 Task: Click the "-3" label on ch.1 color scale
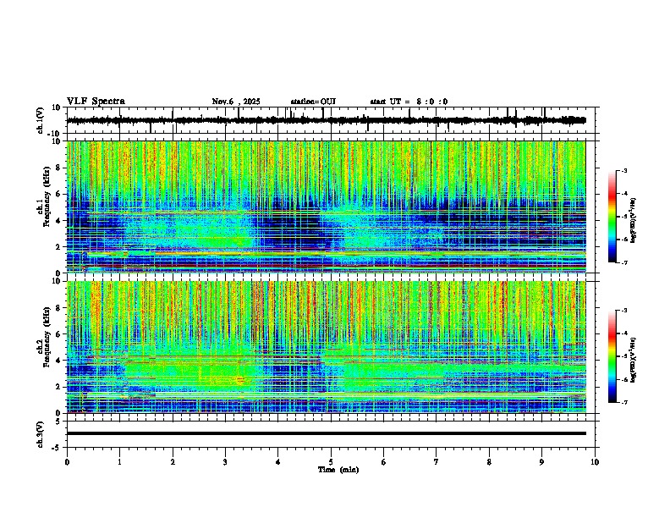pyautogui.click(x=623, y=171)
